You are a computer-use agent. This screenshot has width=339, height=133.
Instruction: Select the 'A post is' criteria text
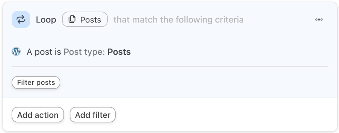point(44,52)
